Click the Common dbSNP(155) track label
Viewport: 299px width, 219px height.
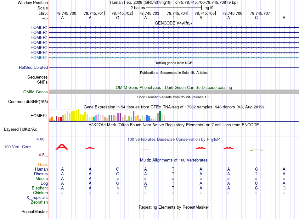point(28,102)
